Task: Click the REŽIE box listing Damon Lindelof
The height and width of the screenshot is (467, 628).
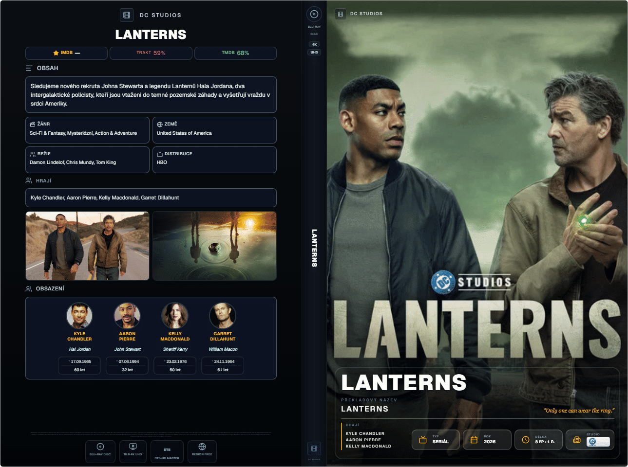Action: pos(88,160)
